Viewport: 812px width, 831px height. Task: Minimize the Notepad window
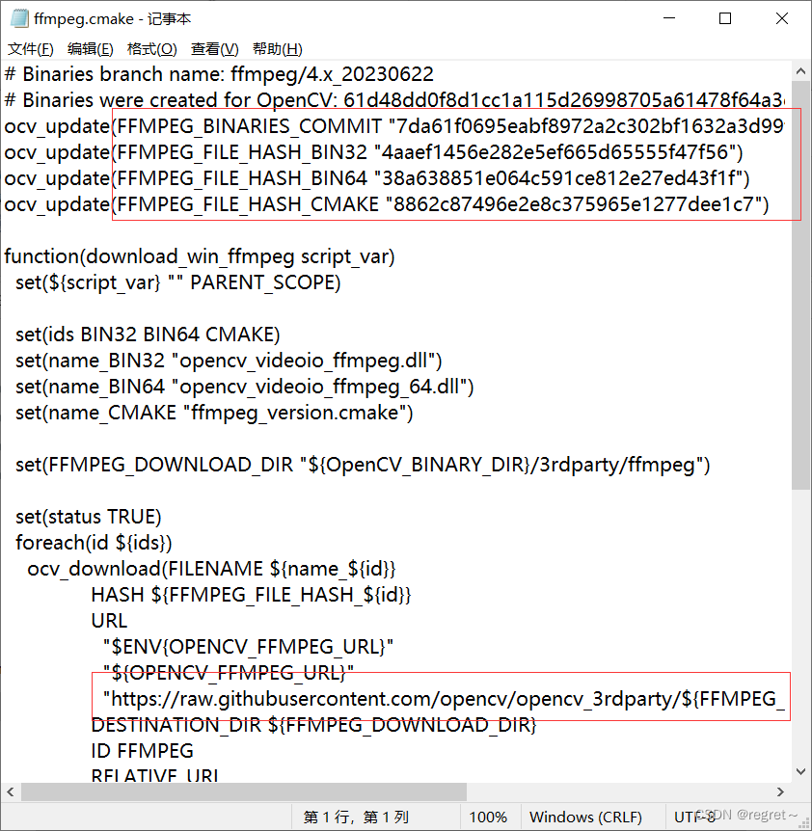pyautogui.click(x=669, y=18)
